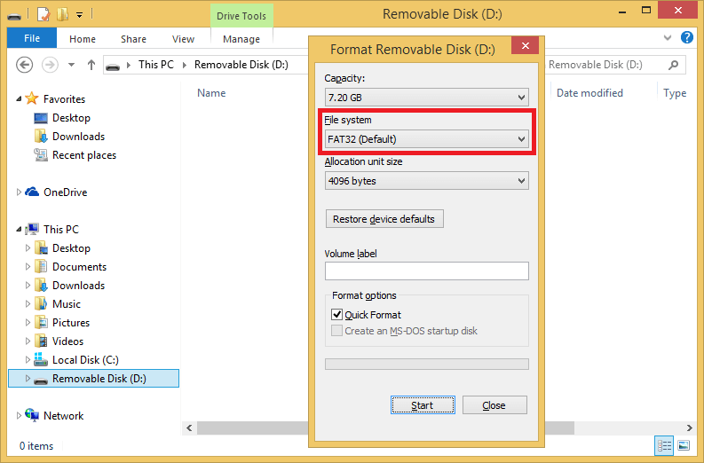This screenshot has width=704, height=463.
Task: Expand the Network tree node
Action: click(x=20, y=416)
